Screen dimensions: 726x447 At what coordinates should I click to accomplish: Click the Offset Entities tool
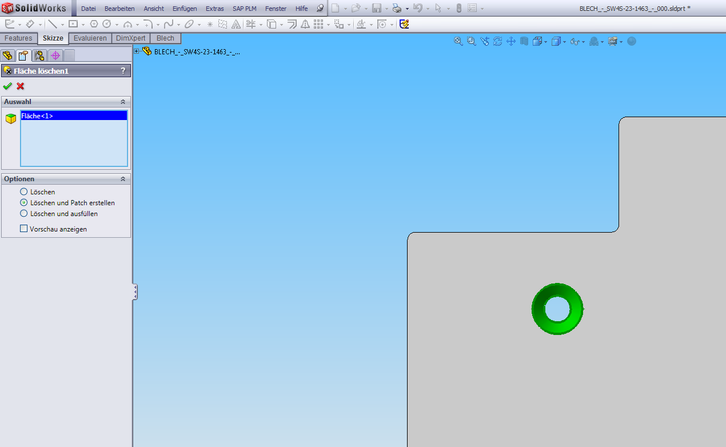pos(292,24)
